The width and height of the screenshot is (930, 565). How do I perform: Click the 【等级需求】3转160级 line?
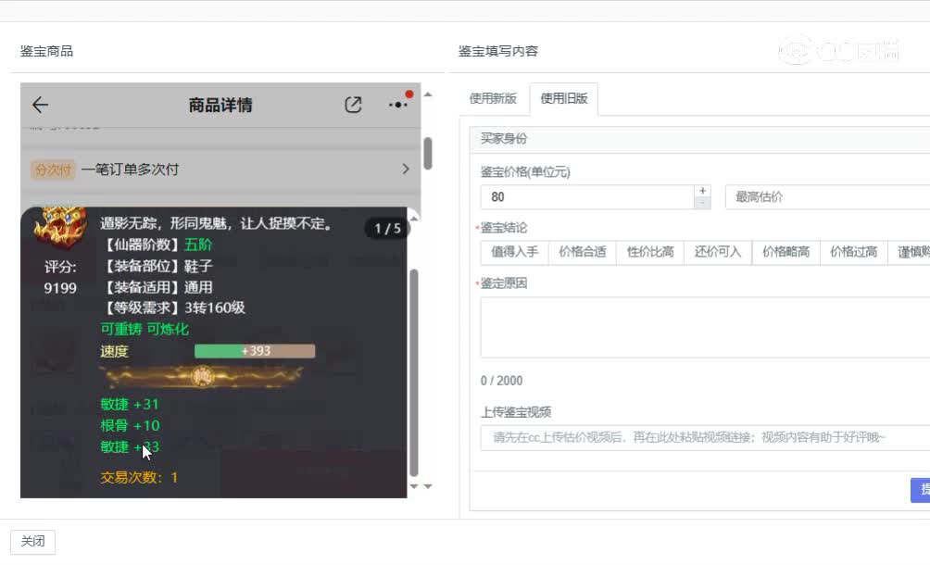[175, 308]
